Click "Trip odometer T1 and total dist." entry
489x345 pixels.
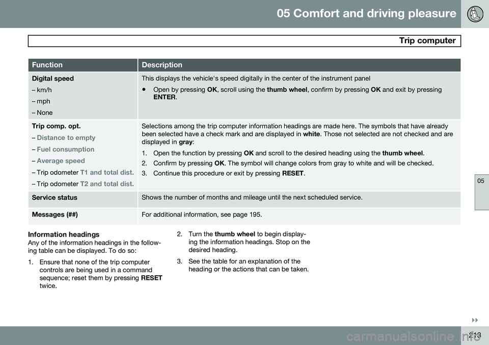(83, 172)
